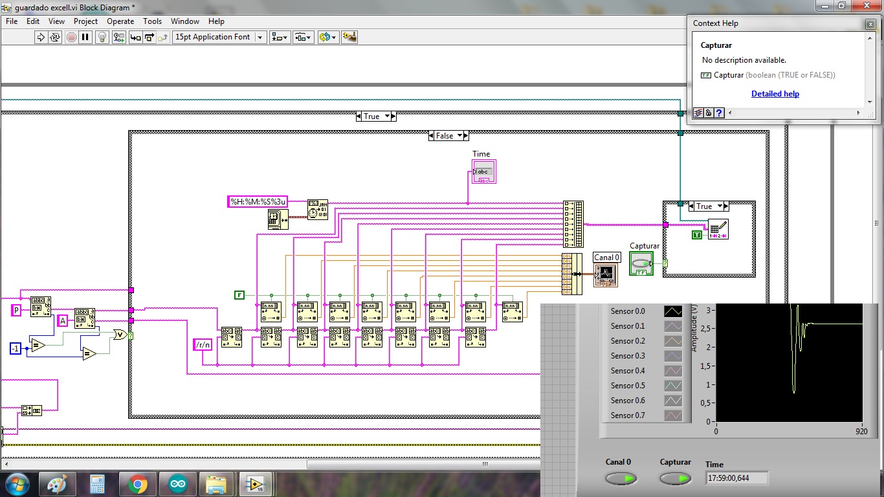The height and width of the screenshot is (497, 884).
Task: Select the DBL Build Array node
Action: tap(572, 274)
